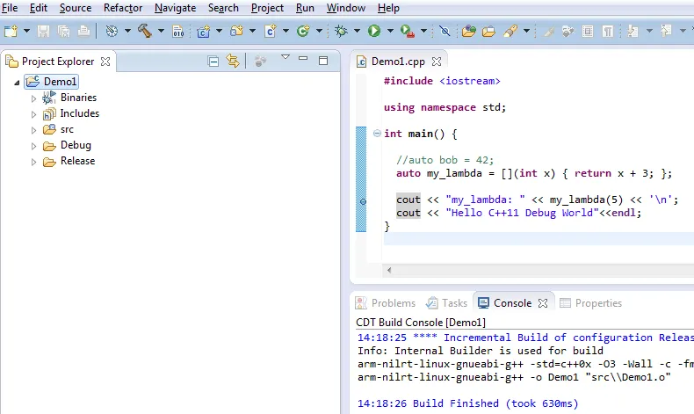Toggle Link with Editor in Project Explorer
The image size is (694, 414).
coord(233,61)
